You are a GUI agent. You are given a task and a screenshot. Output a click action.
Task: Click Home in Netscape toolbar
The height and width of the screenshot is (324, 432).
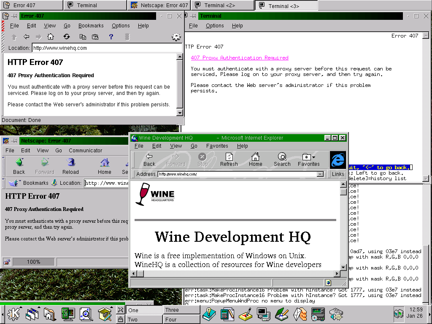point(105,166)
